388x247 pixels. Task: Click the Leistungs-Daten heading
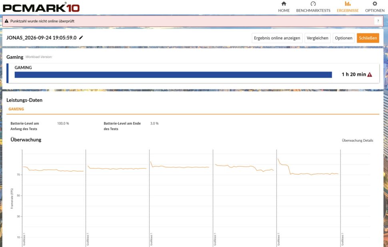24,100
